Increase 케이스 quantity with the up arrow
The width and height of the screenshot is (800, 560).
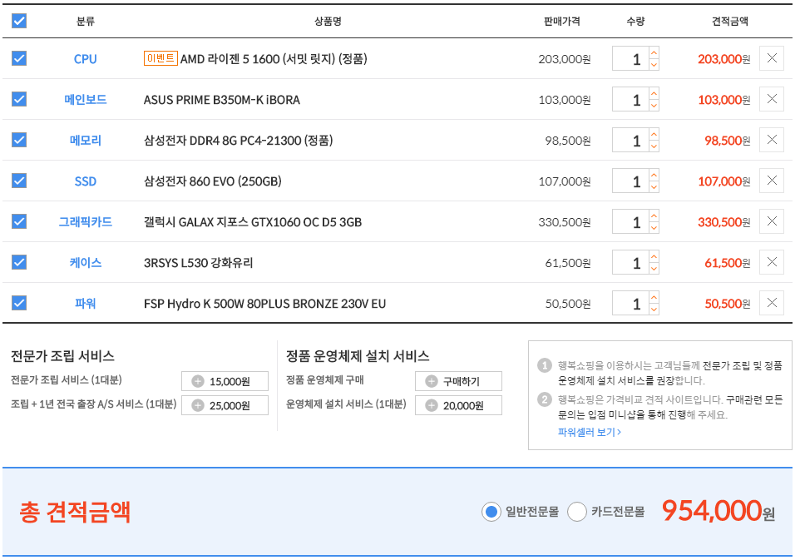click(654, 257)
